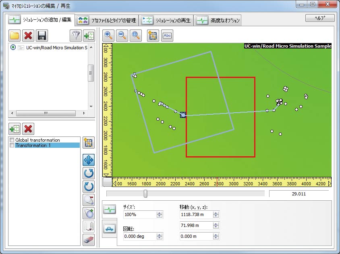Select the eraser tool

pos(89,239)
